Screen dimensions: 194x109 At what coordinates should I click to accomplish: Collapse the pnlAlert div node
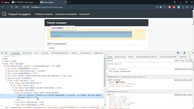15,93
